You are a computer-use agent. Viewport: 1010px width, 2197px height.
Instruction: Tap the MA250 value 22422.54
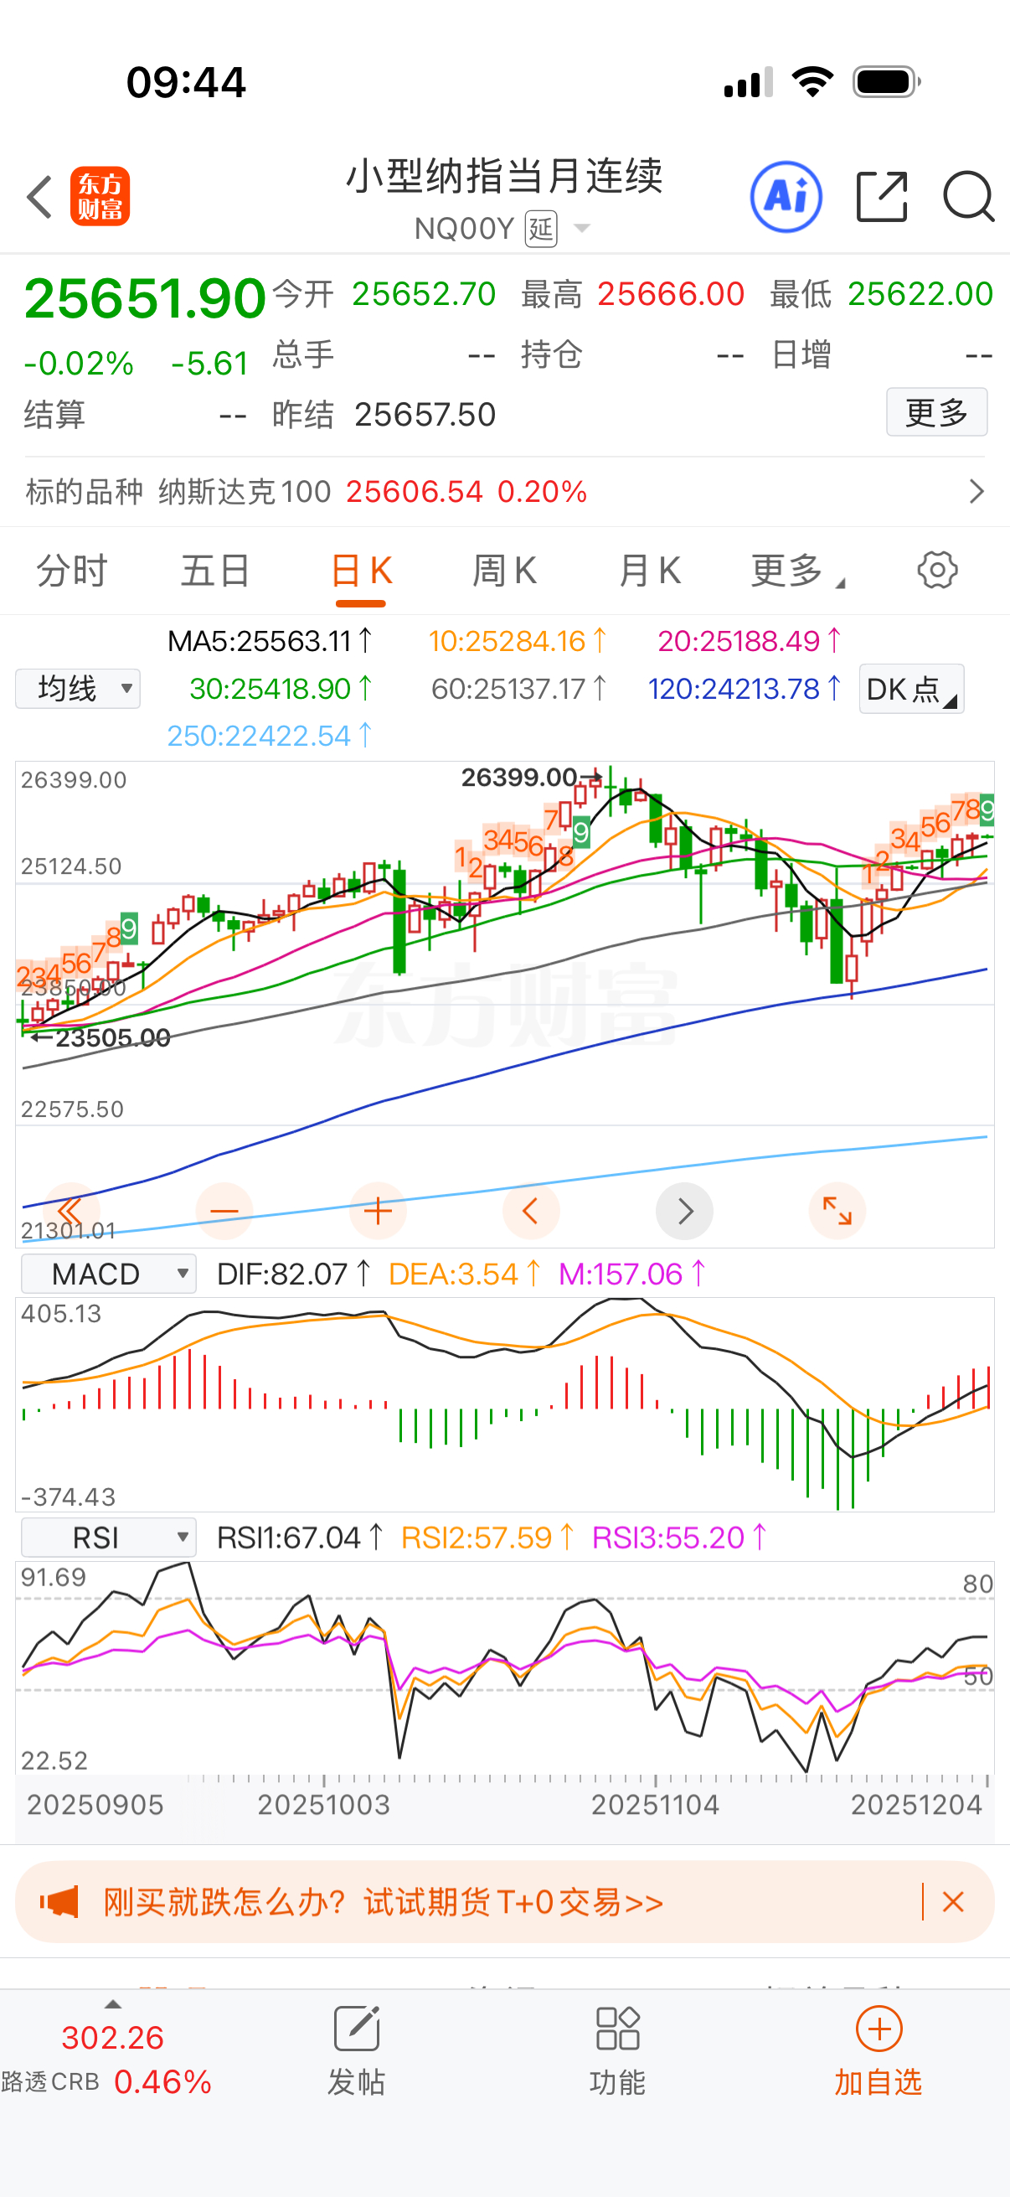point(270,735)
